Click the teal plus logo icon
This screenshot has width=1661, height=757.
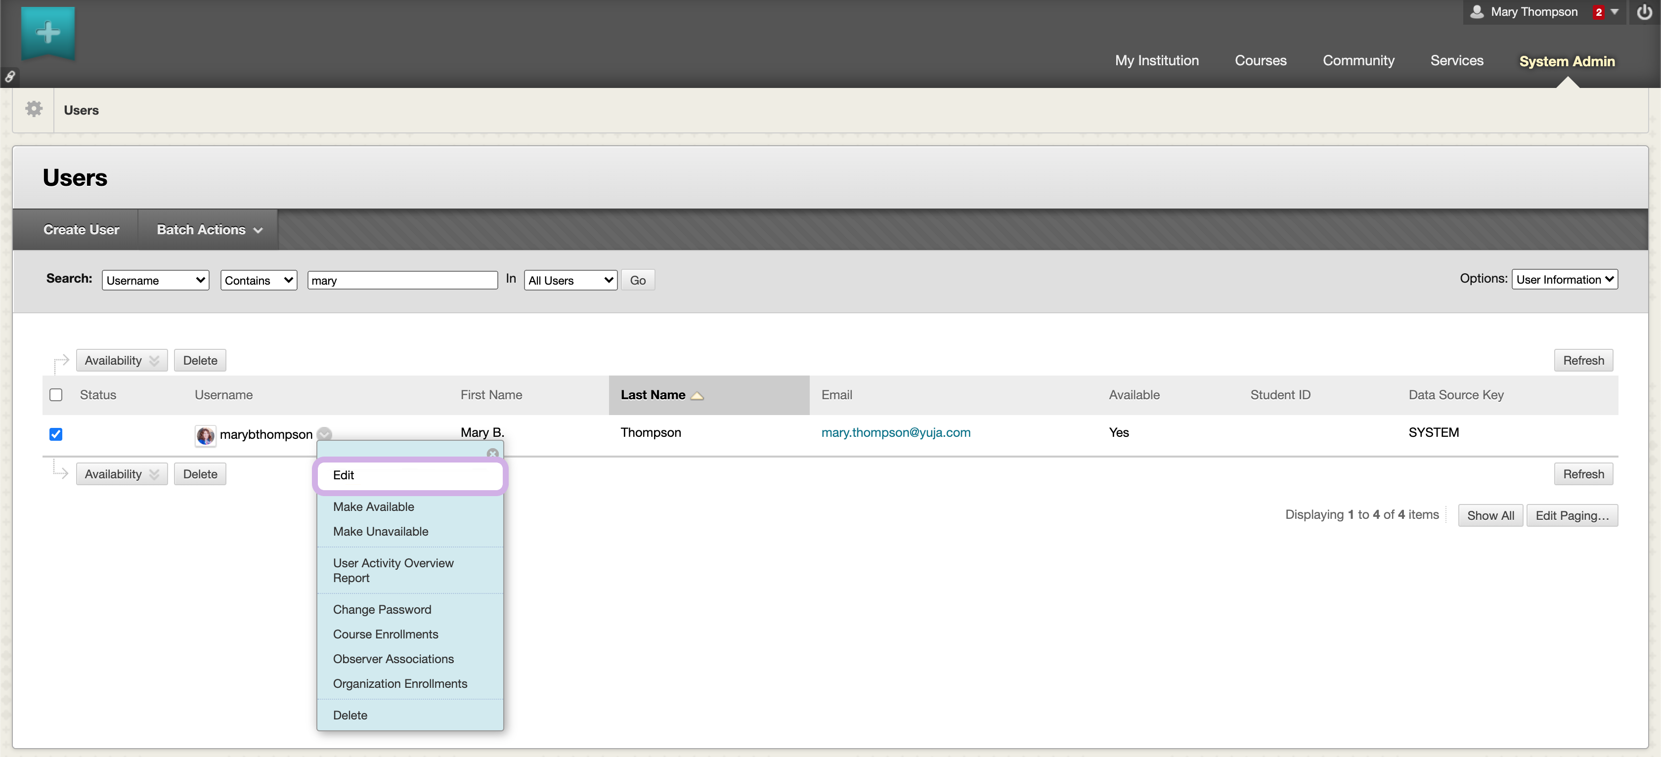click(48, 32)
